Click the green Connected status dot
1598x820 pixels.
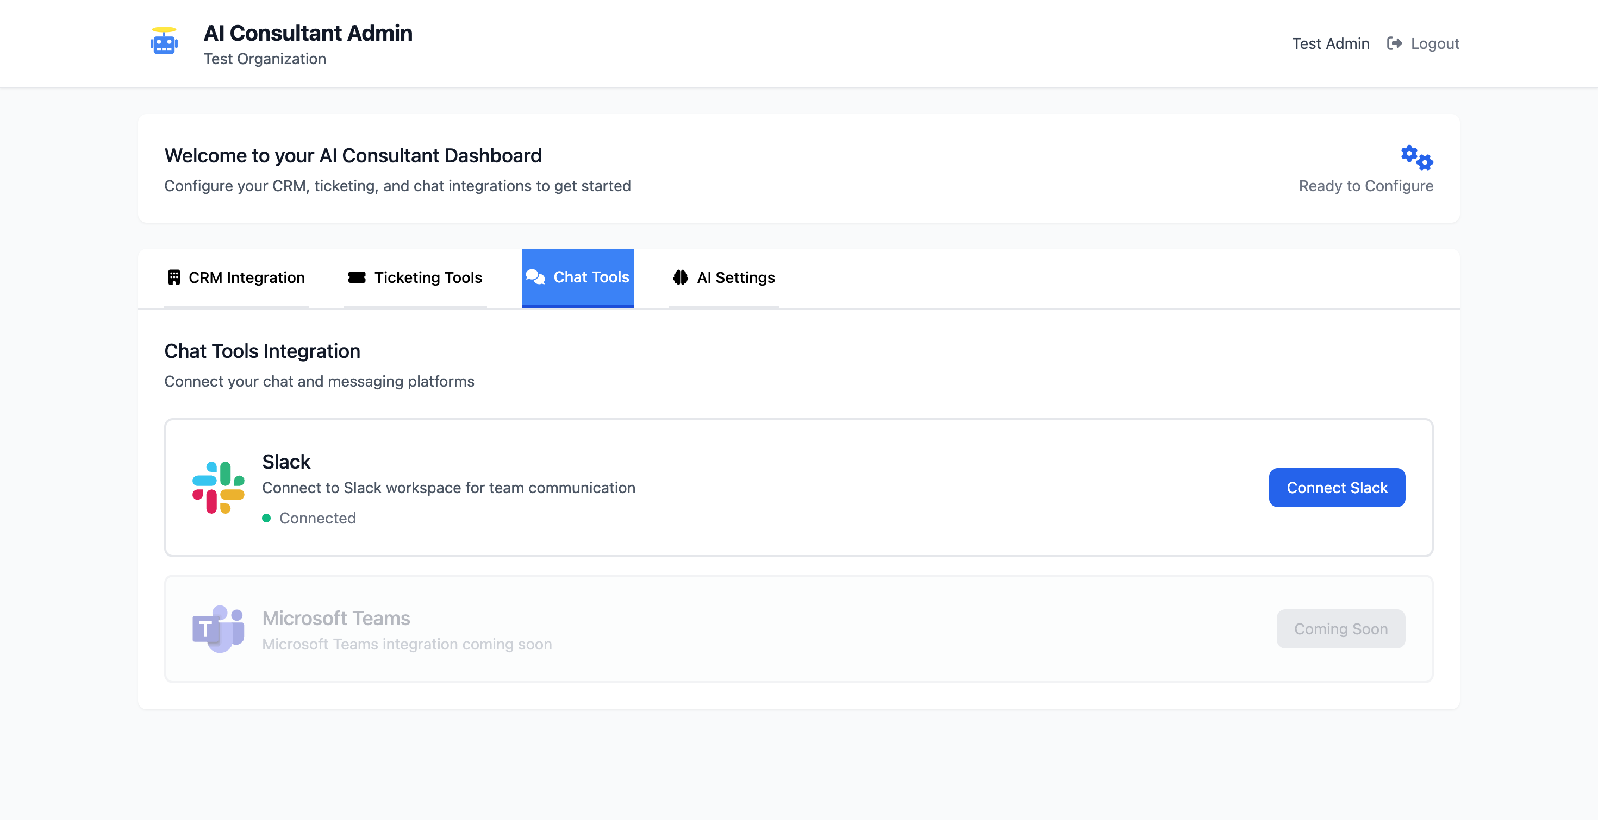[266, 518]
